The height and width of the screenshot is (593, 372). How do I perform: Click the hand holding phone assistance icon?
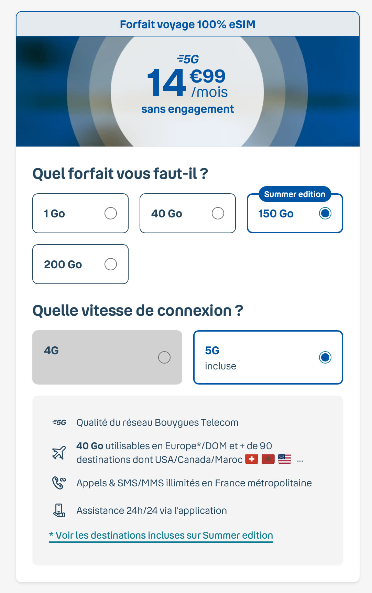tap(59, 510)
